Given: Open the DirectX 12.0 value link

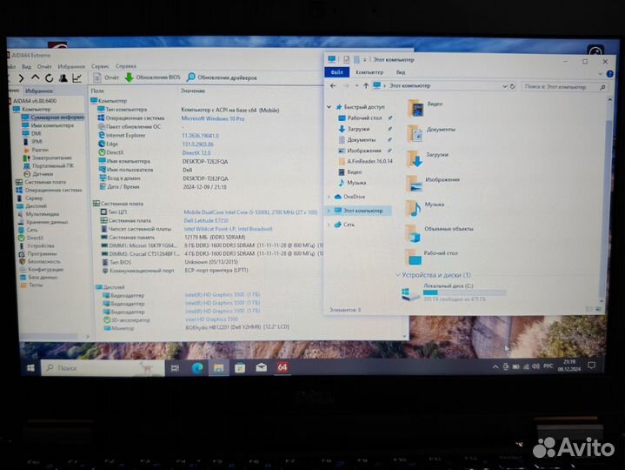Looking at the screenshot, I should (x=196, y=153).
